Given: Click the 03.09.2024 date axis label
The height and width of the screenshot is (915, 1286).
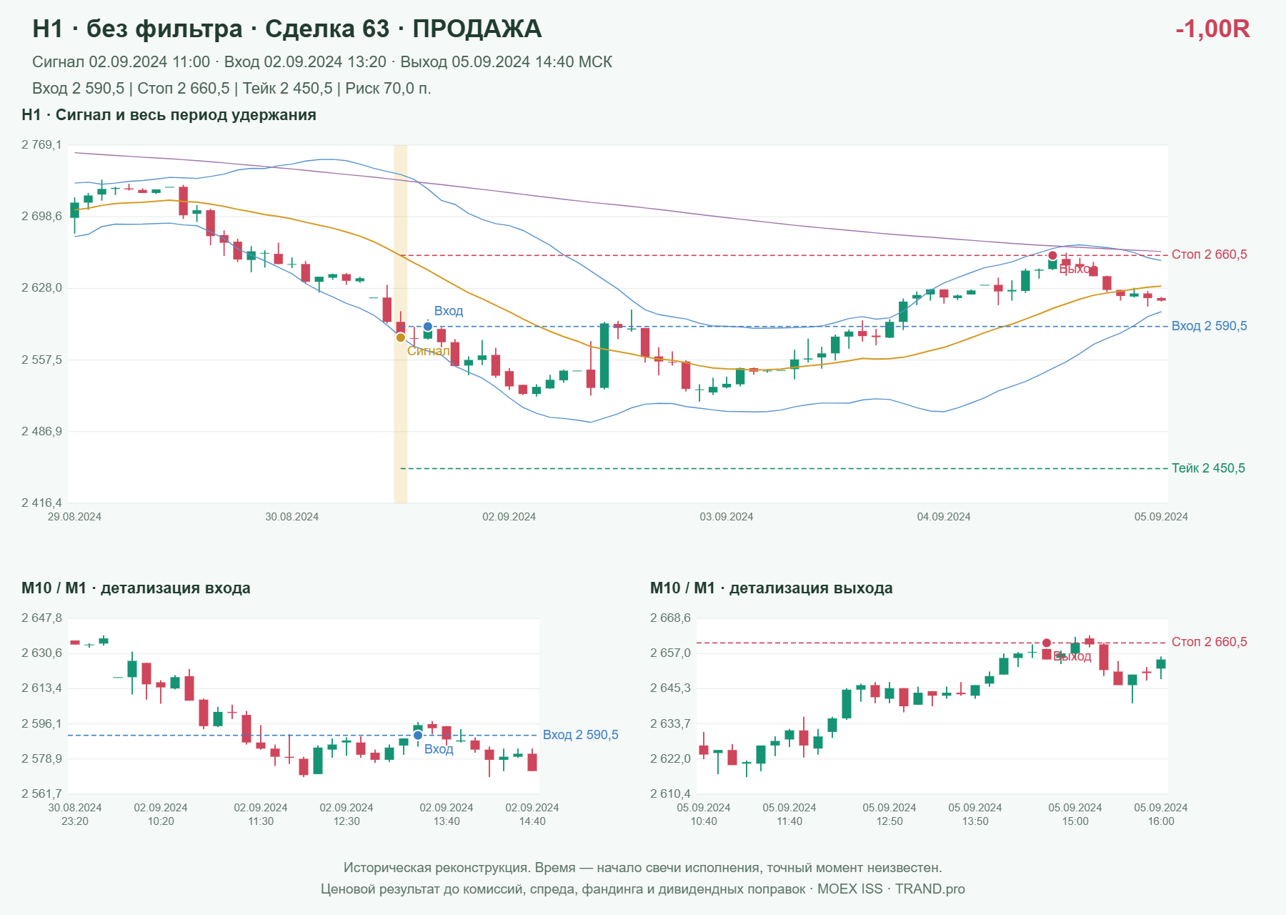Looking at the screenshot, I should coord(726,517).
